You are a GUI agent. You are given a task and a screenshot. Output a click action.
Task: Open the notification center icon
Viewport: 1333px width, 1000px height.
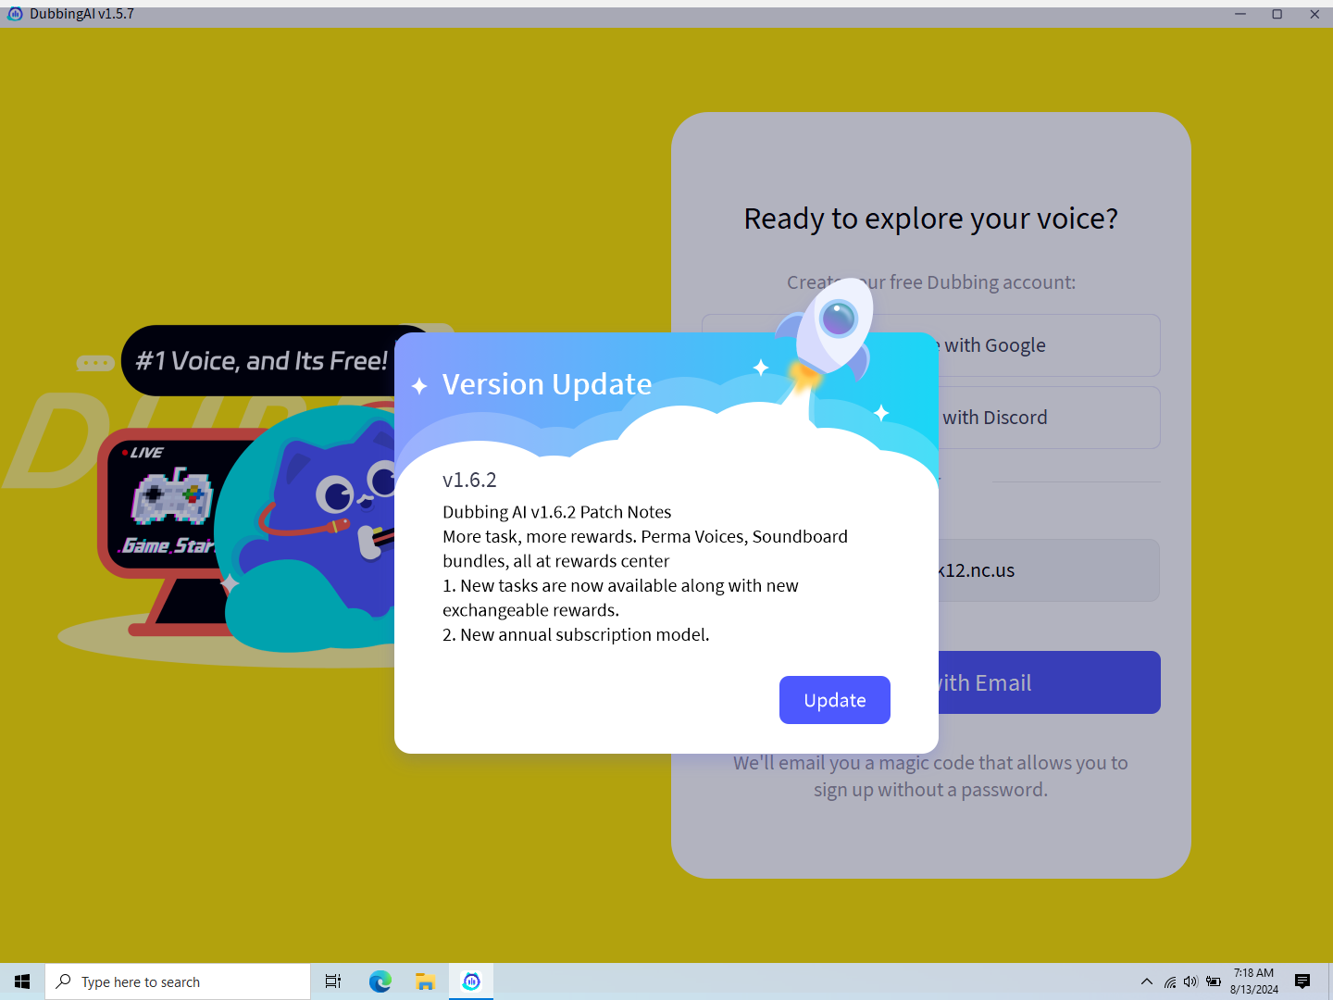pyautogui.click(x=1302, y=981)
